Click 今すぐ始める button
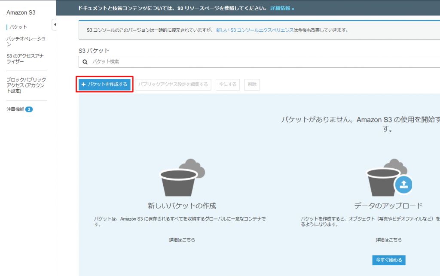Screen dimensions: 440x276 click(388, 260)
